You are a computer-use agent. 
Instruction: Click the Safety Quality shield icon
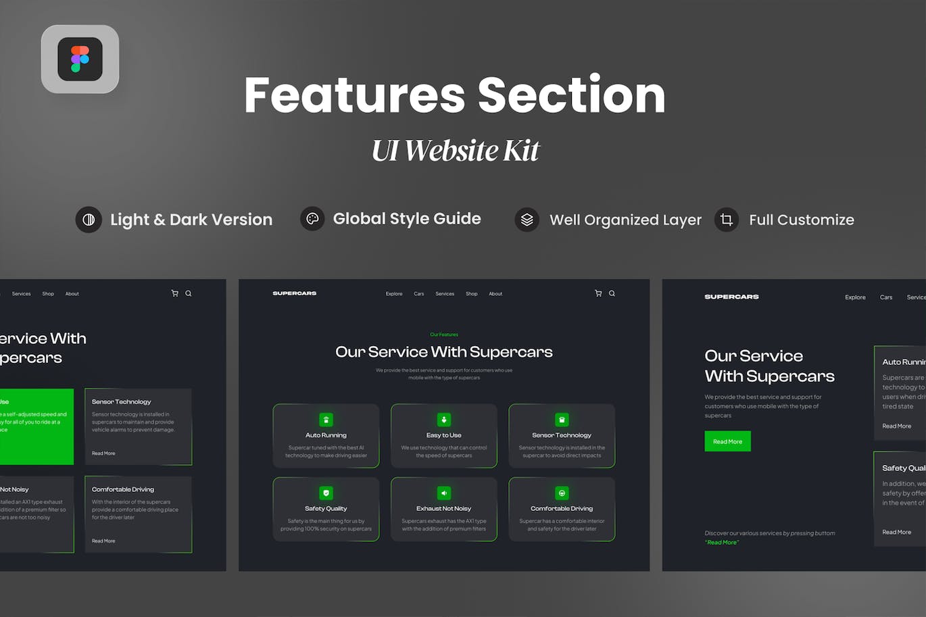(326, 493)
